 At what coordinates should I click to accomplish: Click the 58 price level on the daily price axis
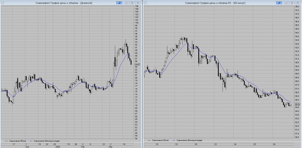tap(136, 138)
